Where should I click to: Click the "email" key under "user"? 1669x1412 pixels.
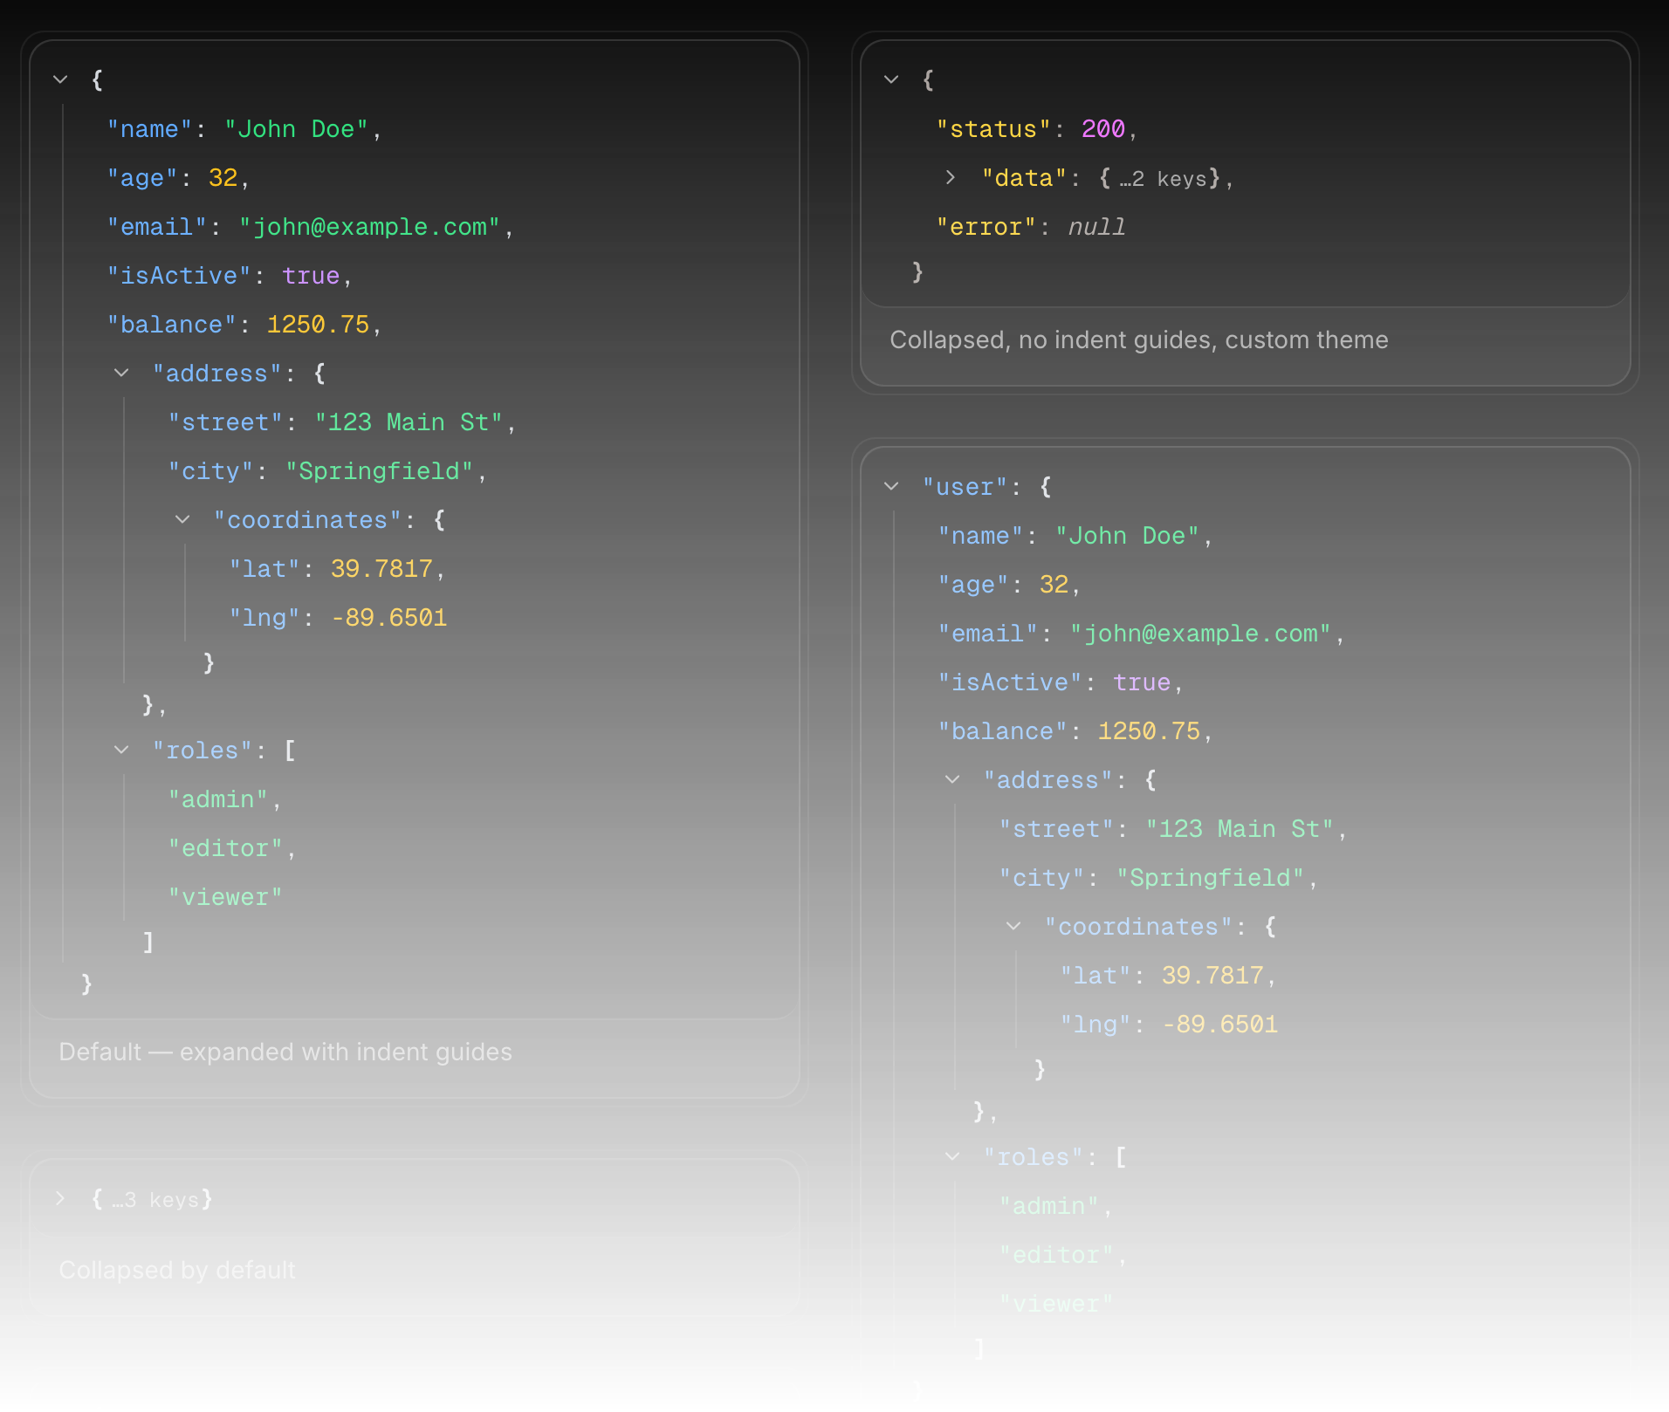[x=988, y=634]
